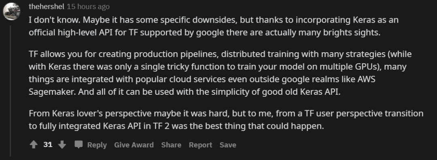This screenshot has height=160, width=437.
Task: Open thehershel's avatar picture
Action: 12,11
